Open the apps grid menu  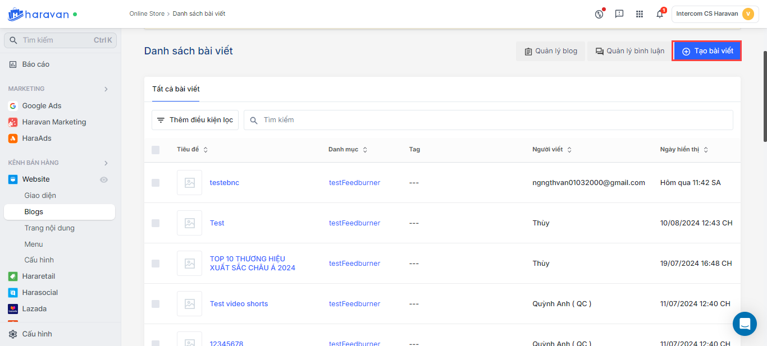coord(640,14)
